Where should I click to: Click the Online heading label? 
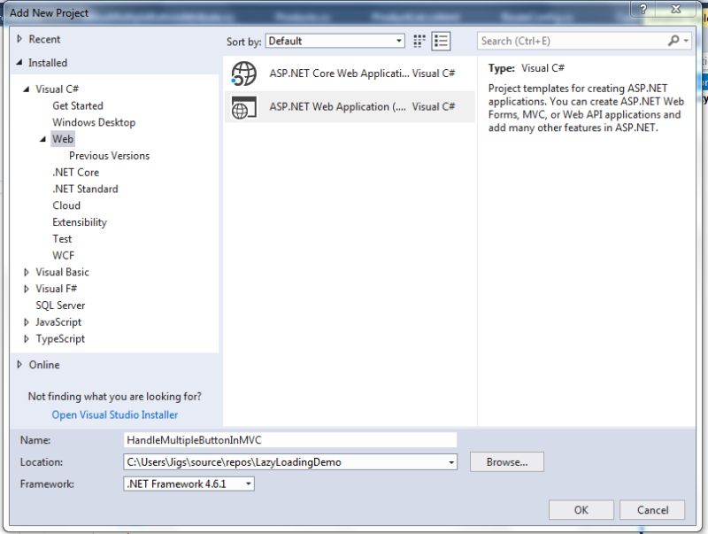click(44, 365)
